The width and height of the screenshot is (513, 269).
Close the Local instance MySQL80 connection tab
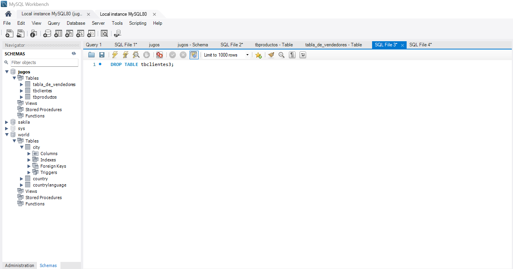tap(154, 14)
